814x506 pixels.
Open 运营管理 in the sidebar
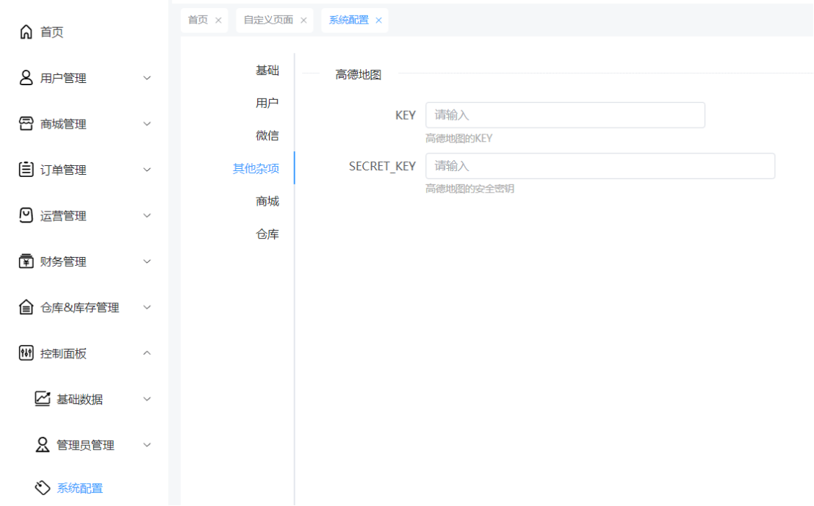(x=63, y=215)
